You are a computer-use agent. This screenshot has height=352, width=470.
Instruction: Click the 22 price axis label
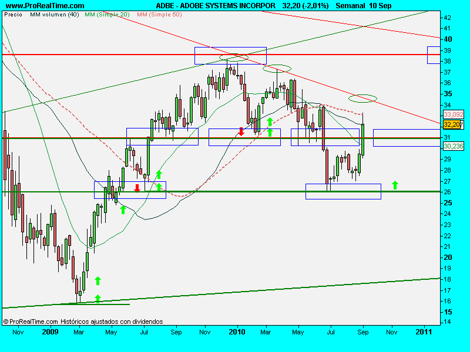point(447,236)
